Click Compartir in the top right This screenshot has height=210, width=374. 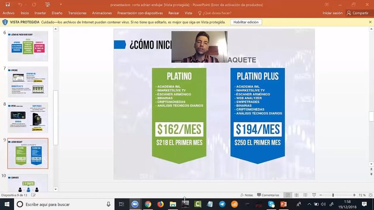357,13
